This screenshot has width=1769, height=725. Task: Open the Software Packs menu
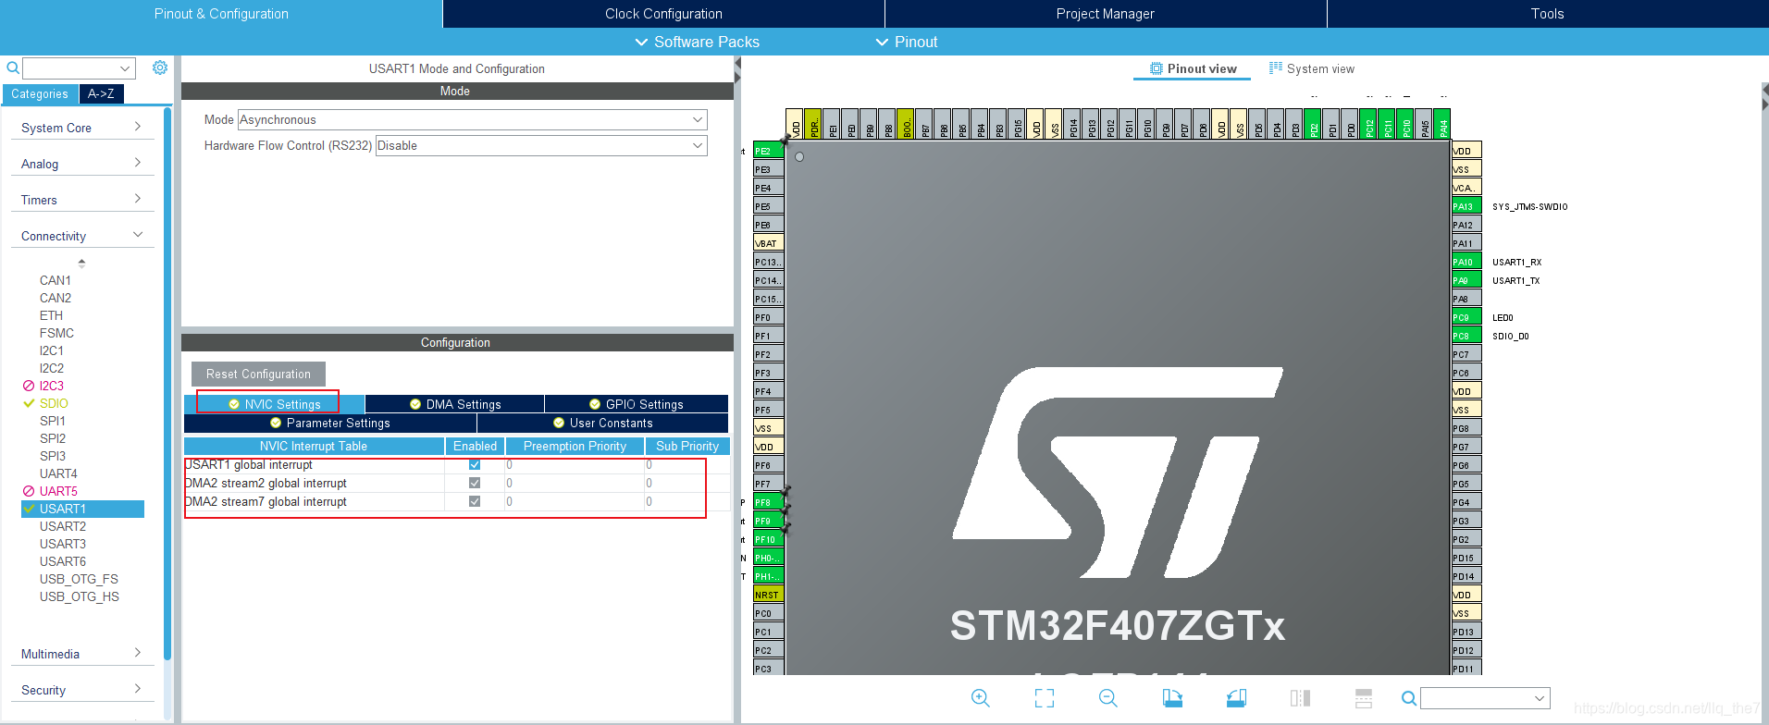(697, 42)
